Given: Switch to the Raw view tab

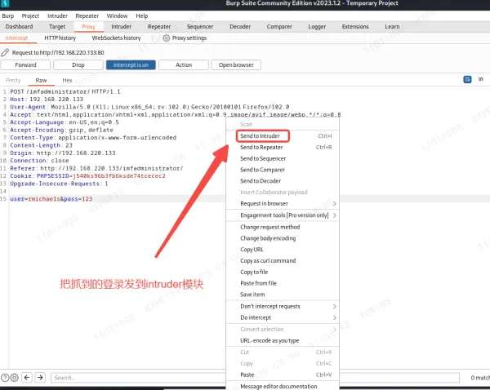Looking at the screenshot, I should [41, 80].
